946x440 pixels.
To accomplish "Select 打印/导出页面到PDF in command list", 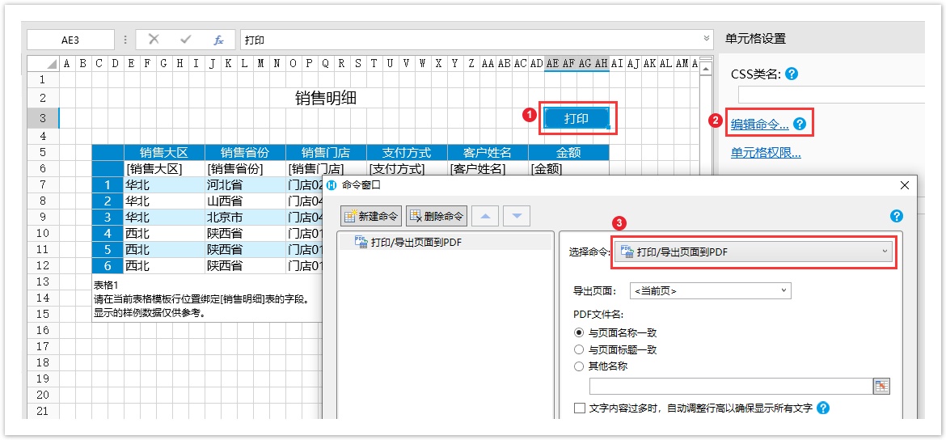I will pos(416,242).
